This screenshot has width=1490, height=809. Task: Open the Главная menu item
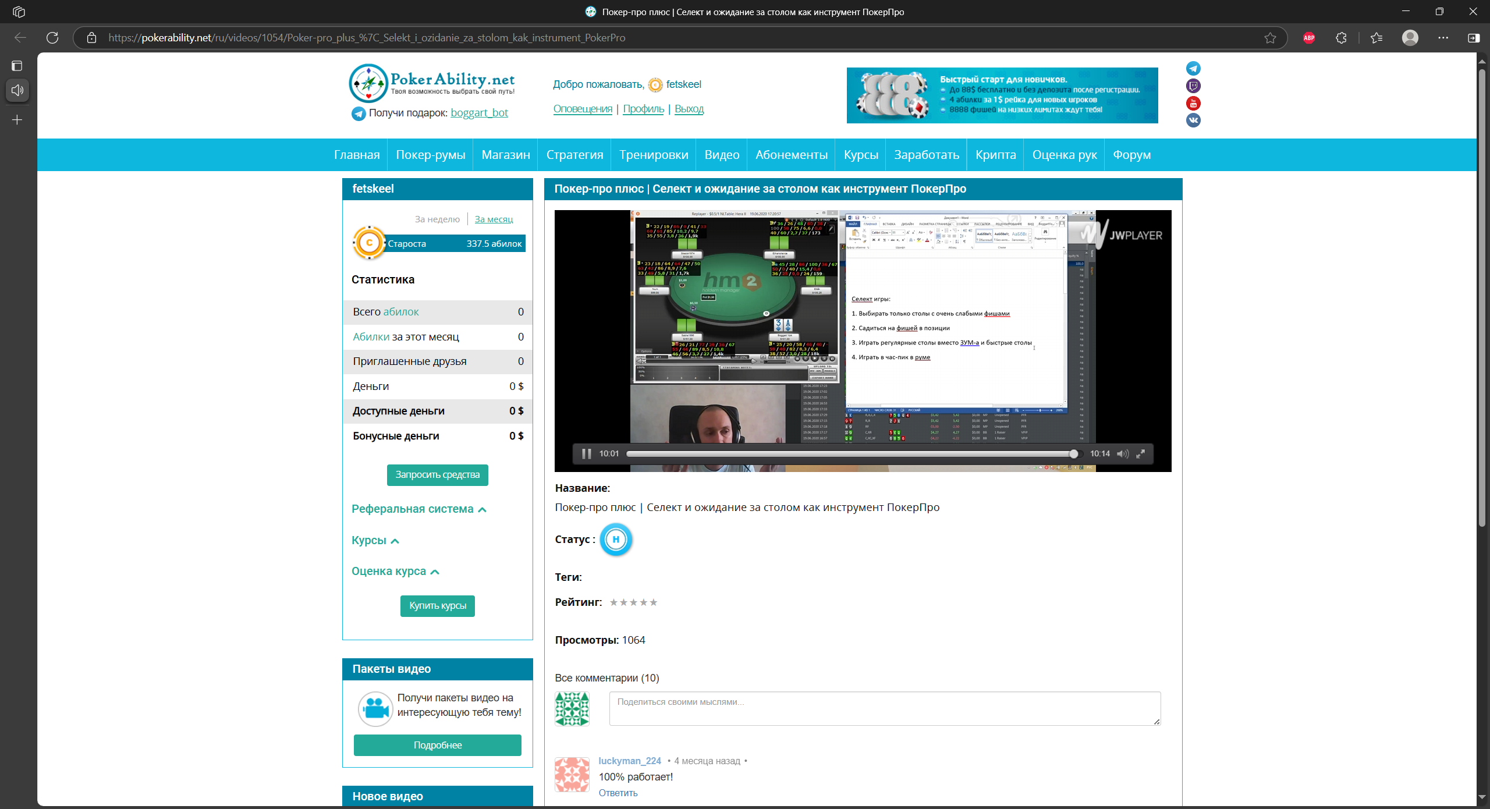(357, 155)
